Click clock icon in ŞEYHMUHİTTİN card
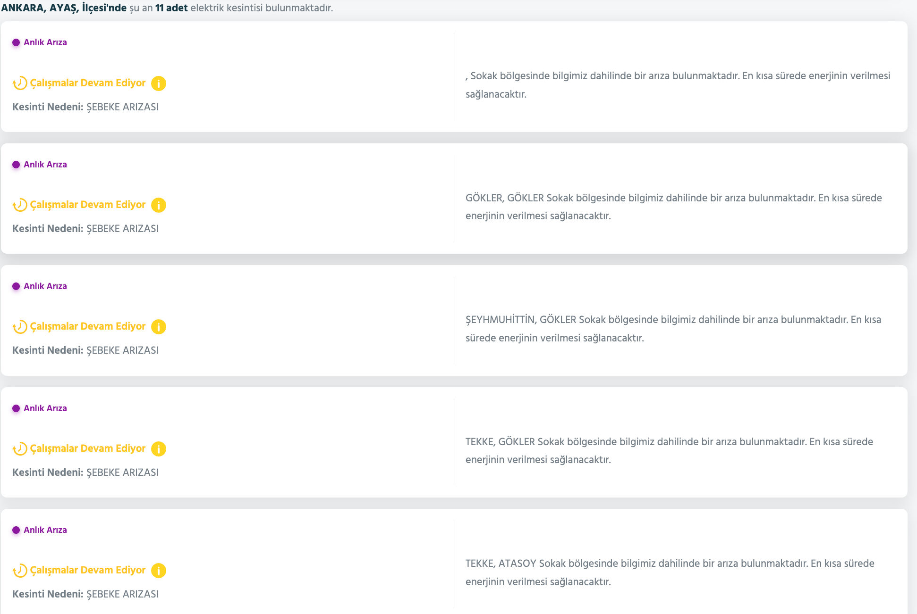The width and height of the screenshot is (917, 614). [x=20, y=327]
